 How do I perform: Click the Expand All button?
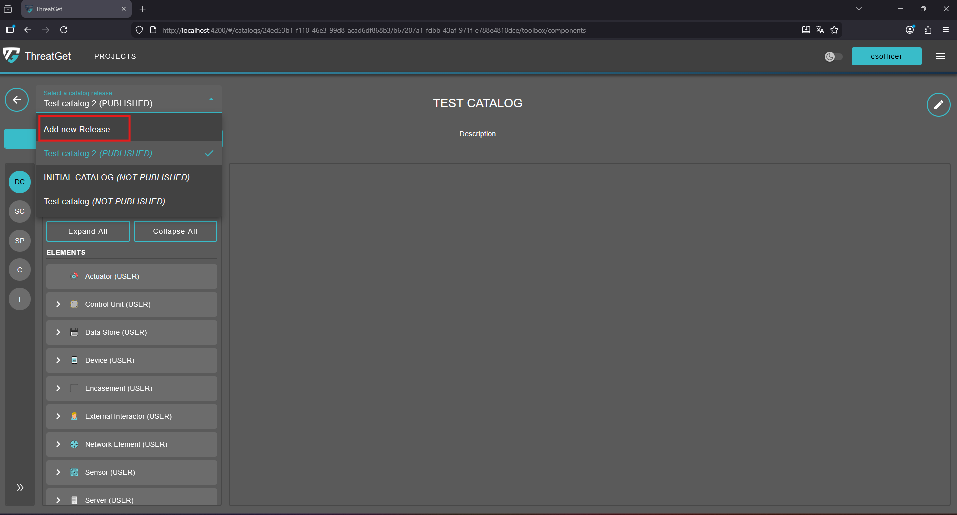coord(88,231)
